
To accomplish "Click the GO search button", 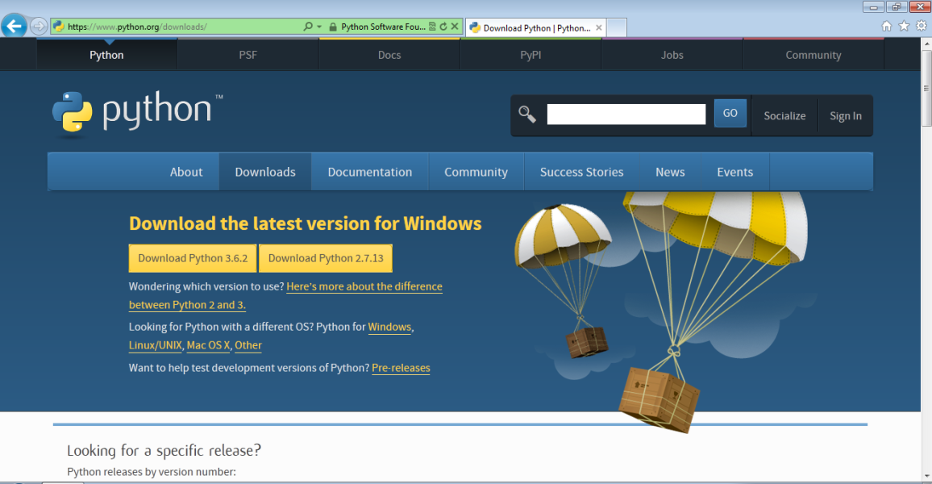I will (x=730, y=113).
